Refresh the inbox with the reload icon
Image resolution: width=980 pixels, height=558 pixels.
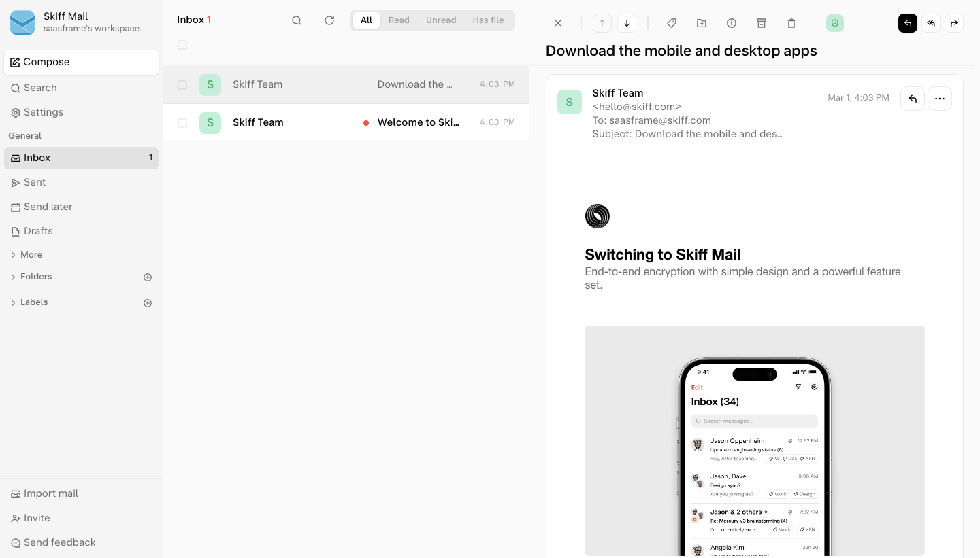[329, 20]
